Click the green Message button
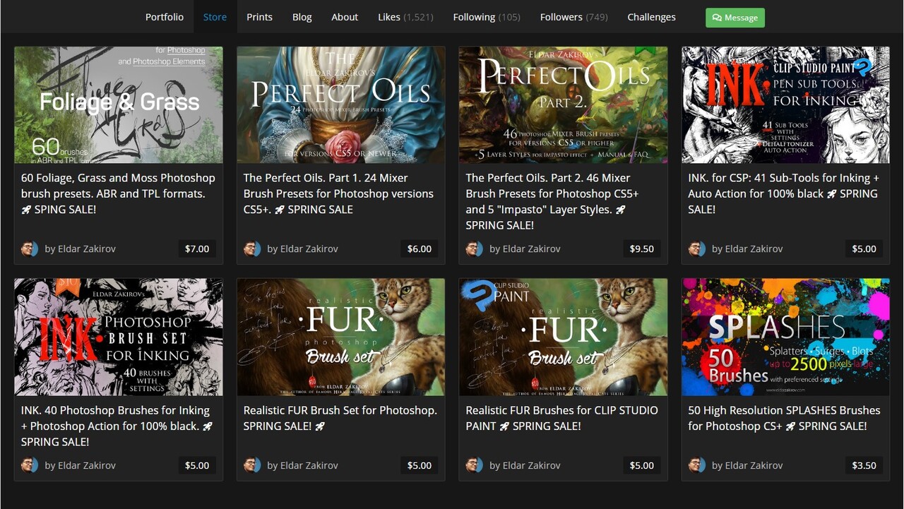The width and height of the screenshot is (904, 509). click(x=735, y=18)
